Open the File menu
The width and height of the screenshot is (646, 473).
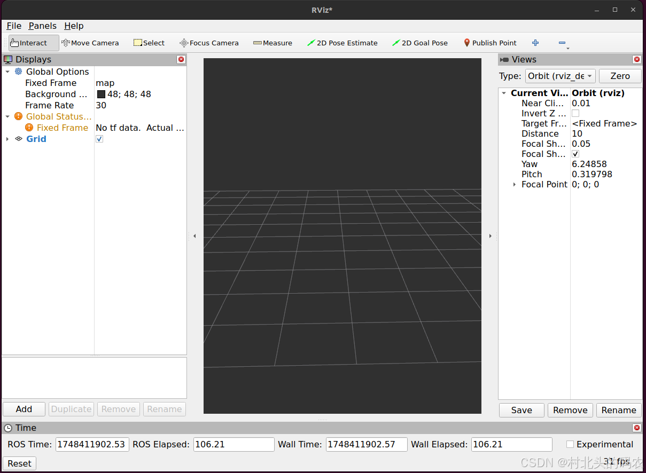point(14,26)
